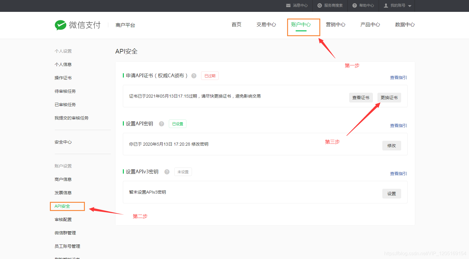Click the help center question mark icon
This screenshot has height=259, width=469.
(355, 5)
